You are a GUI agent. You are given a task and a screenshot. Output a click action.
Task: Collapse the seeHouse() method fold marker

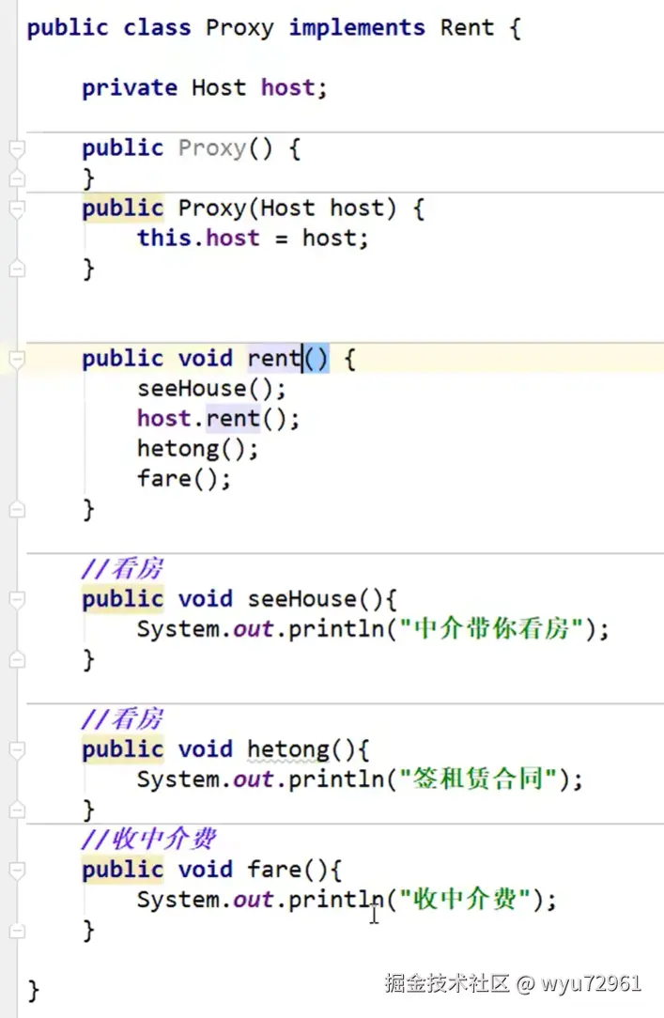(x=17, y=599)
